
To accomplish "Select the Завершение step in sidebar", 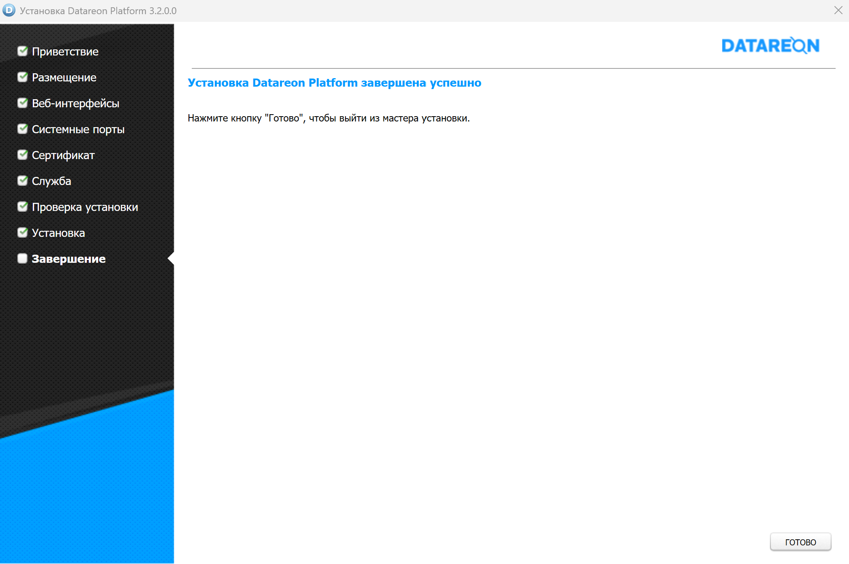I will pyautogui.click(x=69, y=259).
